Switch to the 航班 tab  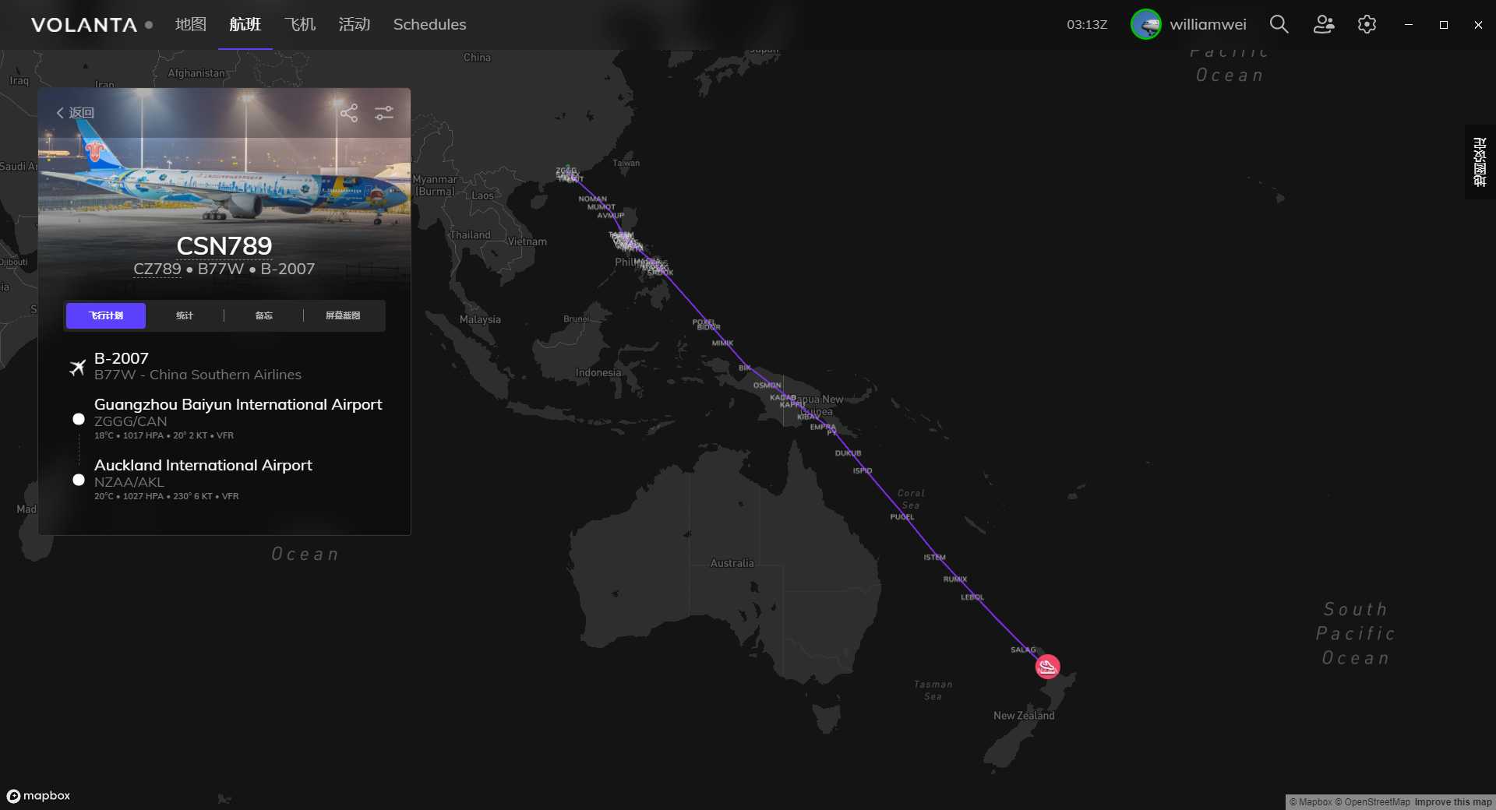point(245,24)
